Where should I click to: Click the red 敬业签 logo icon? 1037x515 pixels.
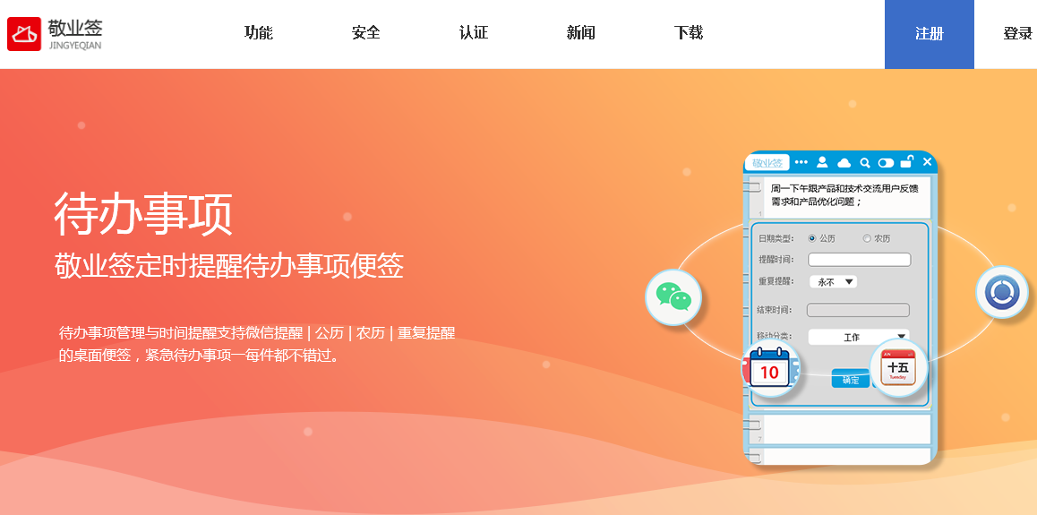tap(24, 34)
